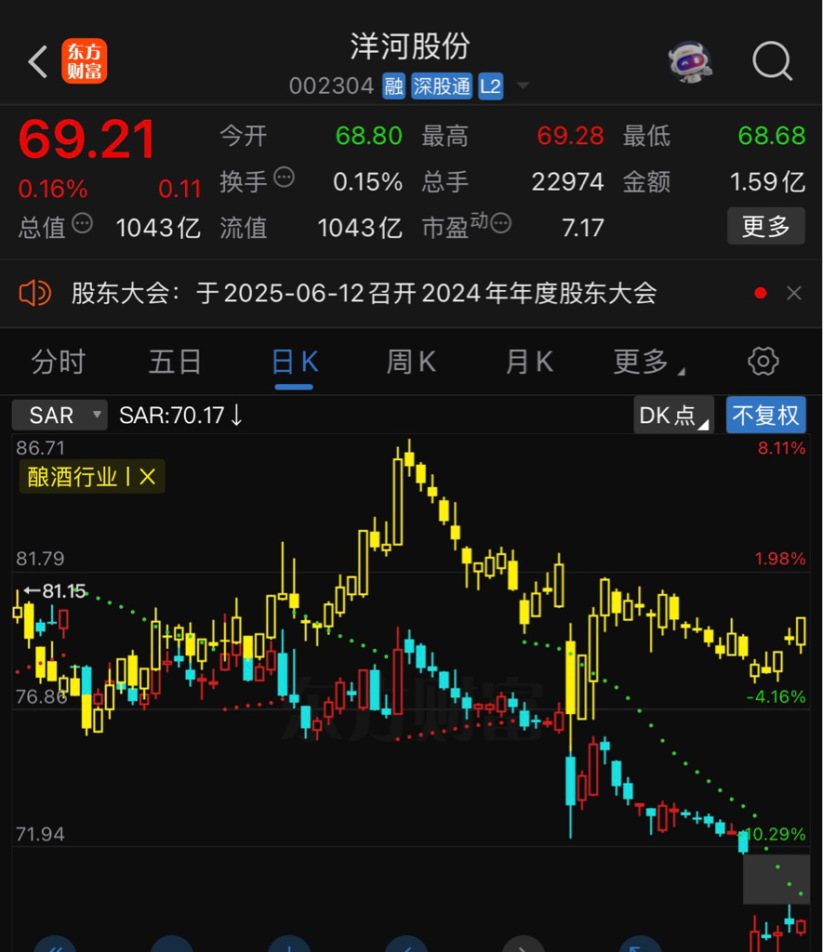The image size is (823, 952).
Task: Go back with the left arrow
Action: pos(37,61)
